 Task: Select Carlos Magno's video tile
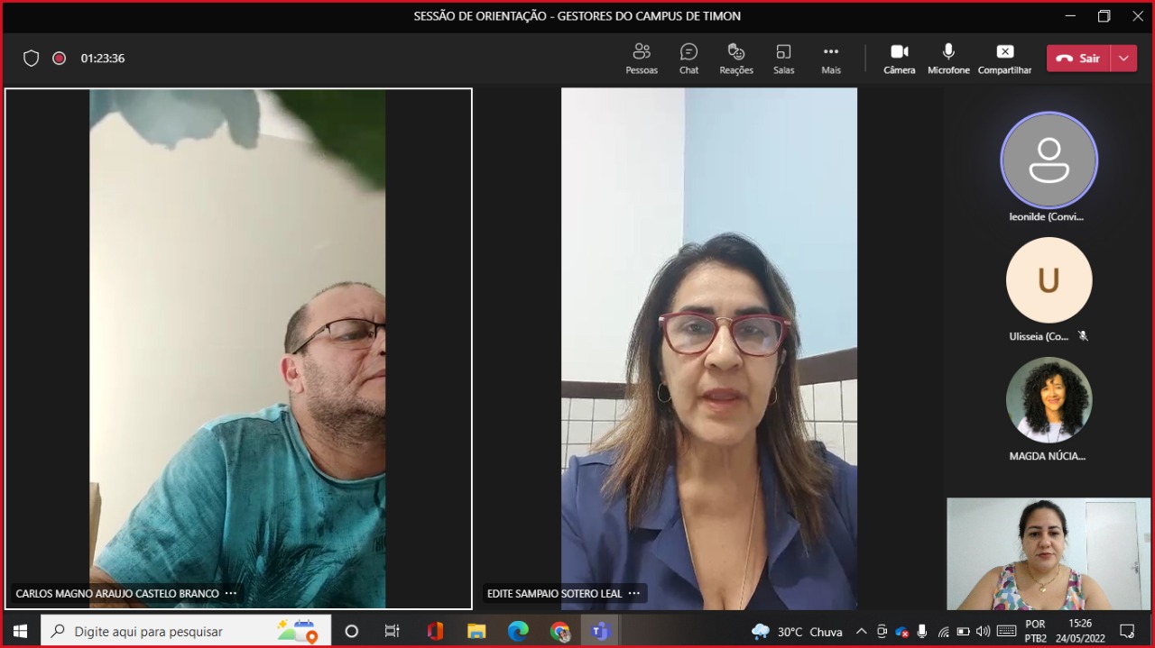click(x=238, y=349)
